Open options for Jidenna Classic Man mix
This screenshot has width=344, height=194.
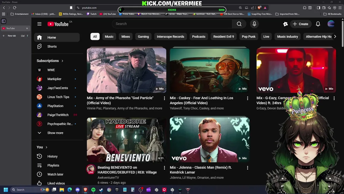pos(248,168)
